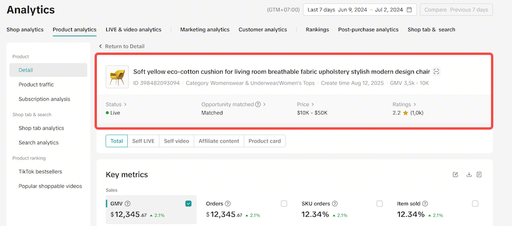This screenshot has width=512, height=226.
Task: Switch to Shop analytics tab
Action: click(x=25, y=29)
